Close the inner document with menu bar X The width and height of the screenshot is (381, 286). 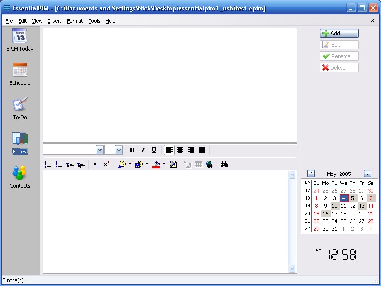point(372,21)
